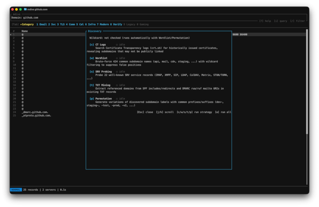The width and height of the screenshot is (319, 207).
Task: Click the [?] help hint
Action: click(265, 21)
